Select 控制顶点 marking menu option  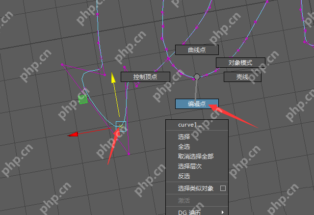(145, 77)
